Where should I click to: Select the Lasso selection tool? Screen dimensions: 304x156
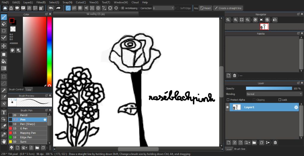4,83
